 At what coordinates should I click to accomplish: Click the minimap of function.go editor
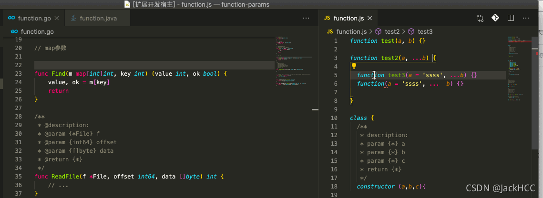[x=294, y=62]
